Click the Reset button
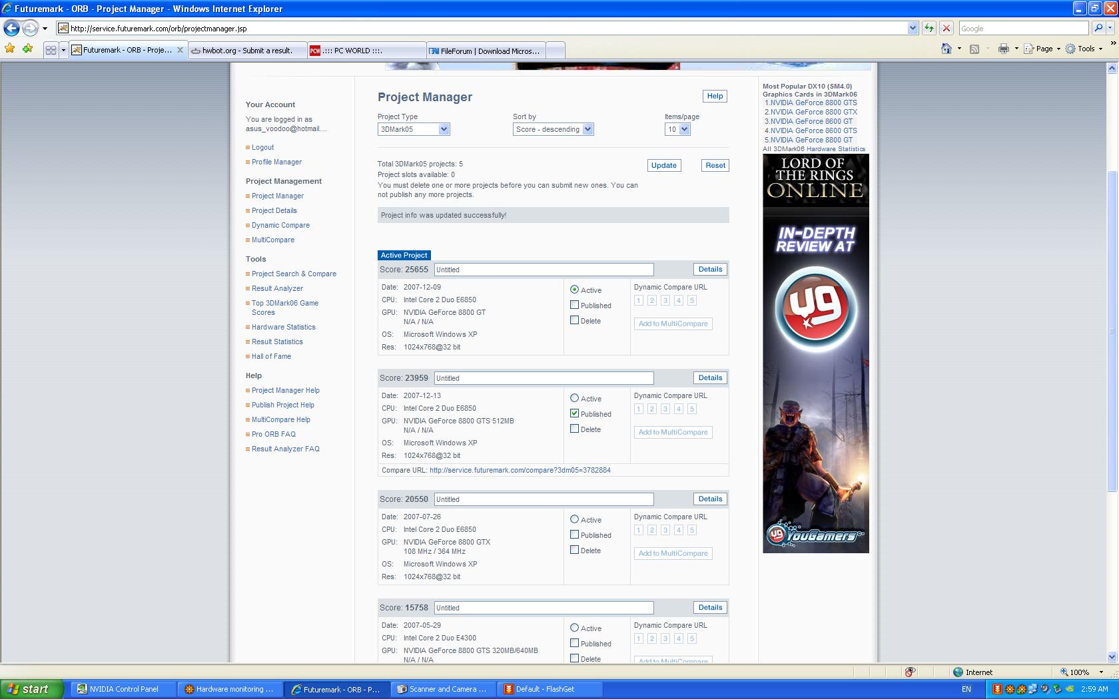The image size is (1119, 699). pos(715,165)
